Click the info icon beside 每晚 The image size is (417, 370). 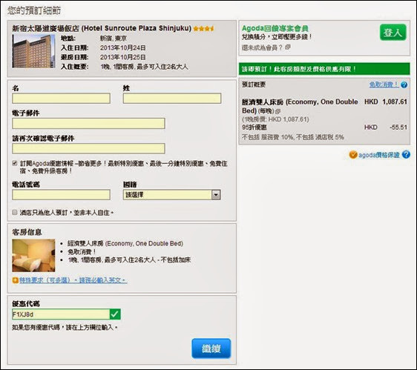(x=278, y=111)
